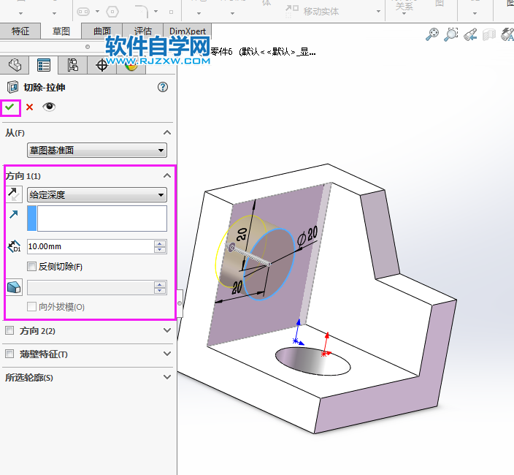Screen dimensions: 514x475
Task: Enable the 方向 2(2) checkbox
Action: click(x=9, y=330)
